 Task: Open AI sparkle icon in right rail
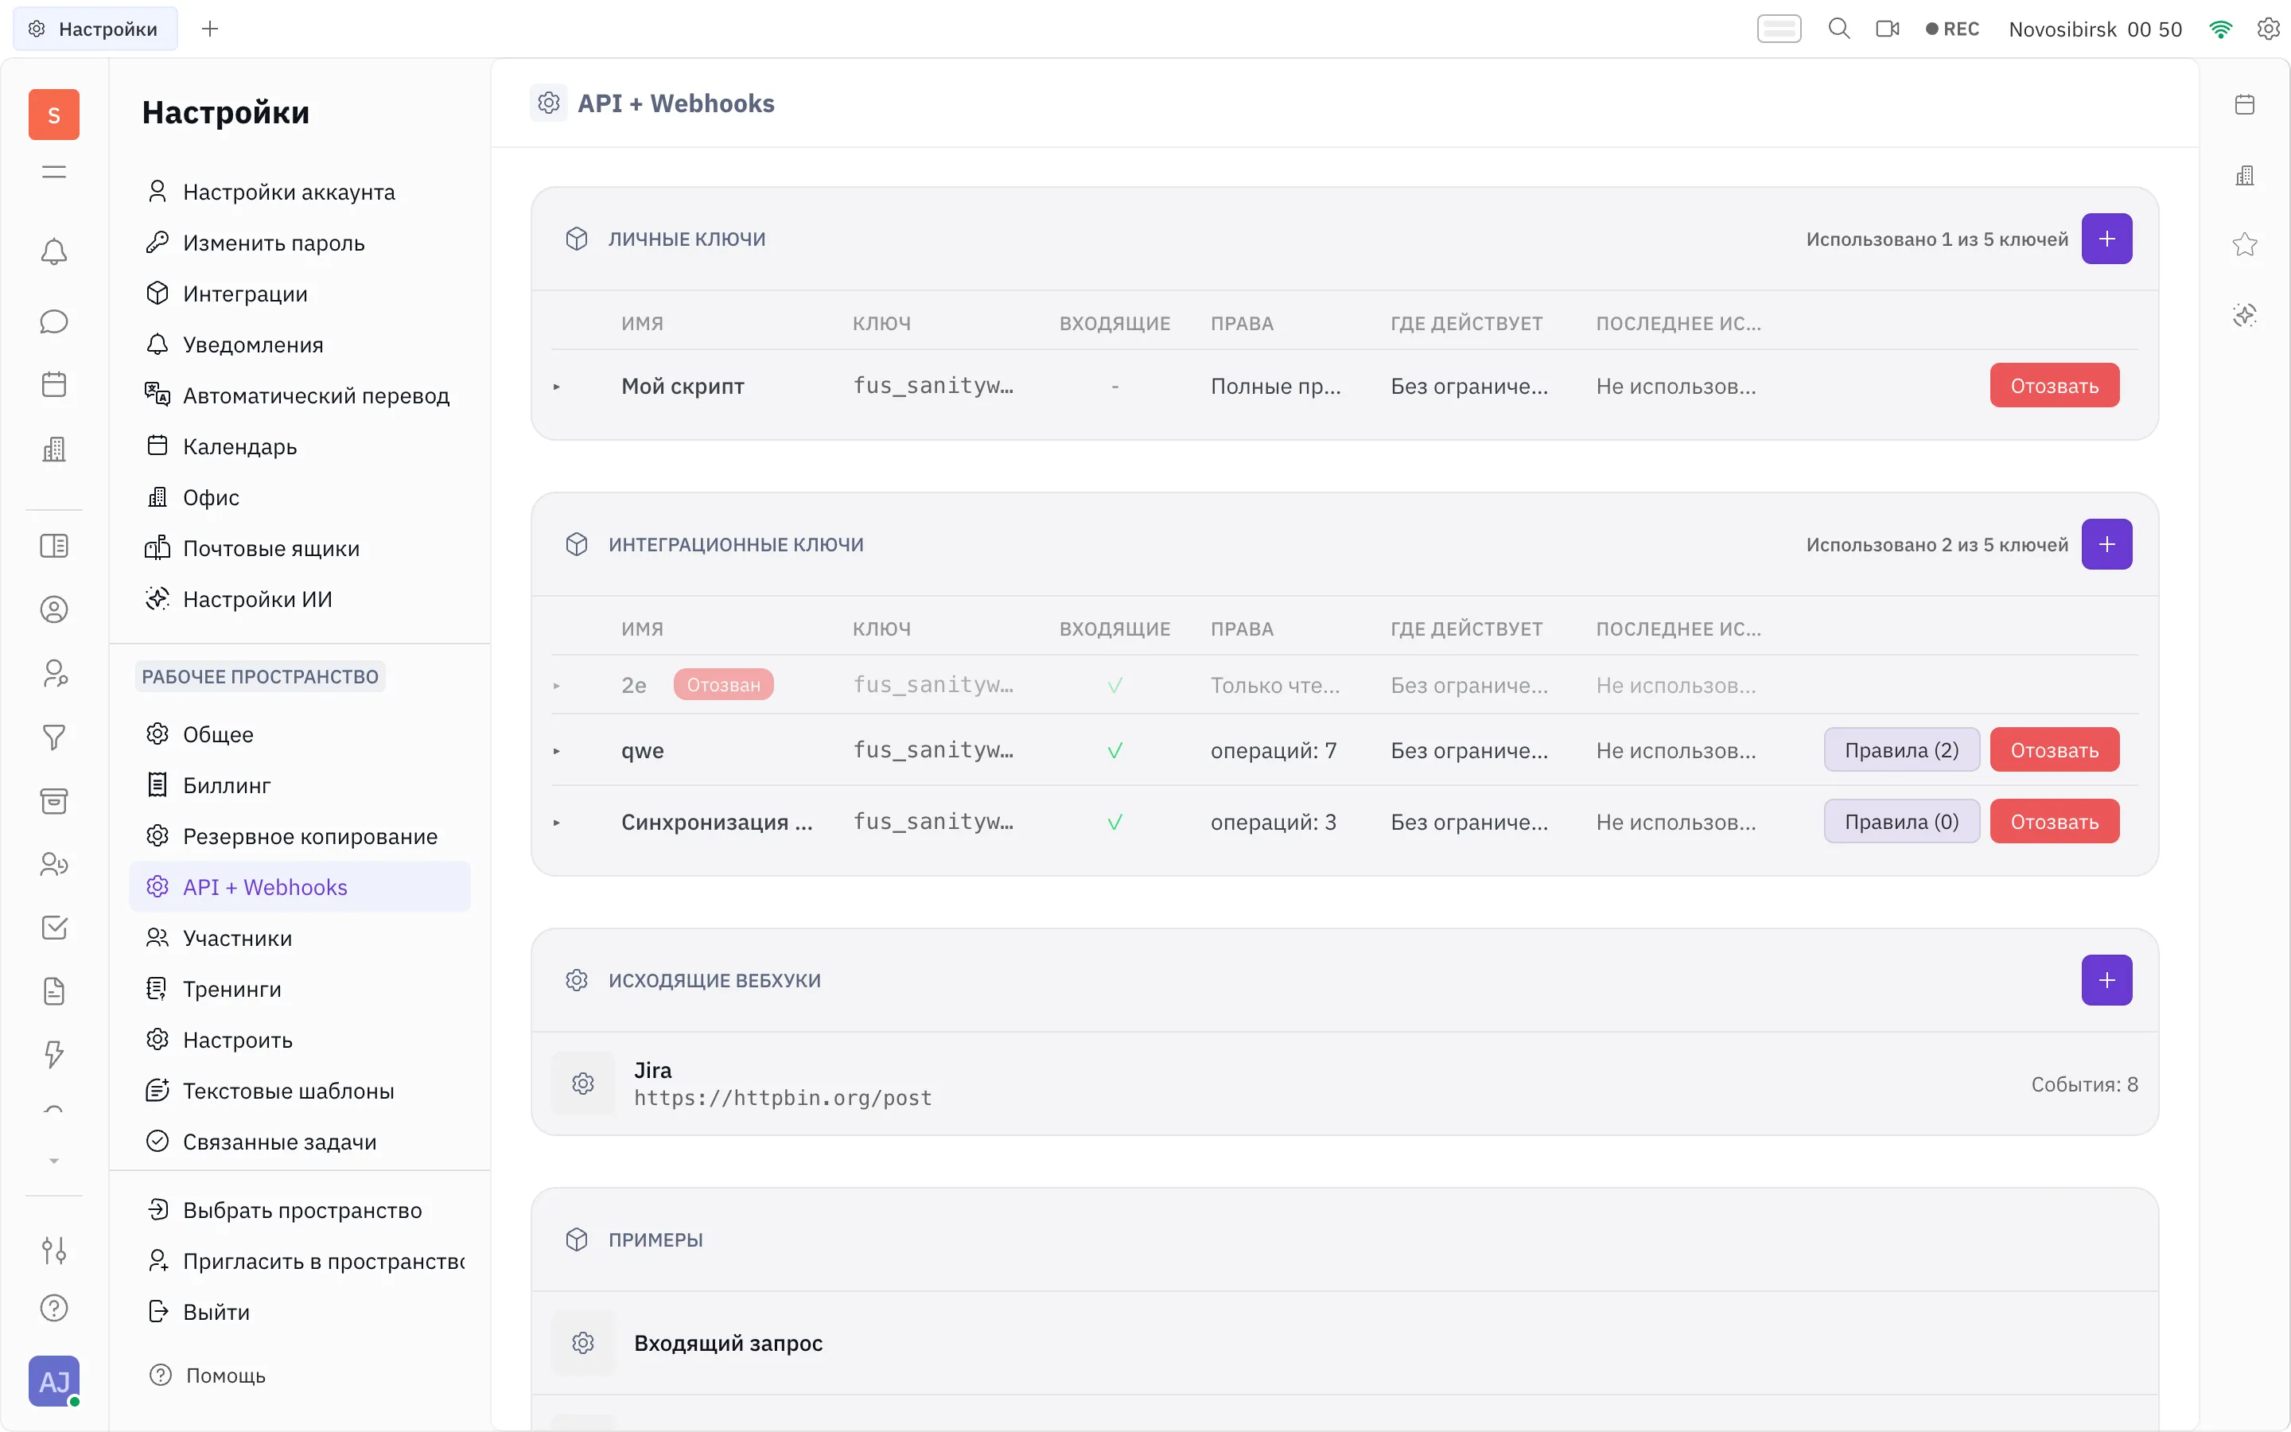point(2245,314)
